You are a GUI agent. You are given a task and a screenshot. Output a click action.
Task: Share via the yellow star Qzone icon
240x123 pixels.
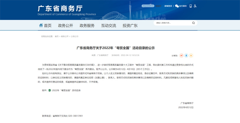pyautogui.click(x=191, y=56)
